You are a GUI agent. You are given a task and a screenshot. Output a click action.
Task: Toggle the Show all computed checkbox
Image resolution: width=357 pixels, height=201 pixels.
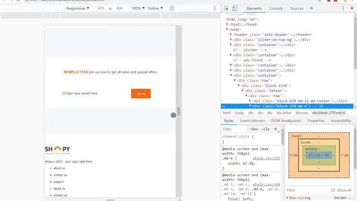pos(333,190)
